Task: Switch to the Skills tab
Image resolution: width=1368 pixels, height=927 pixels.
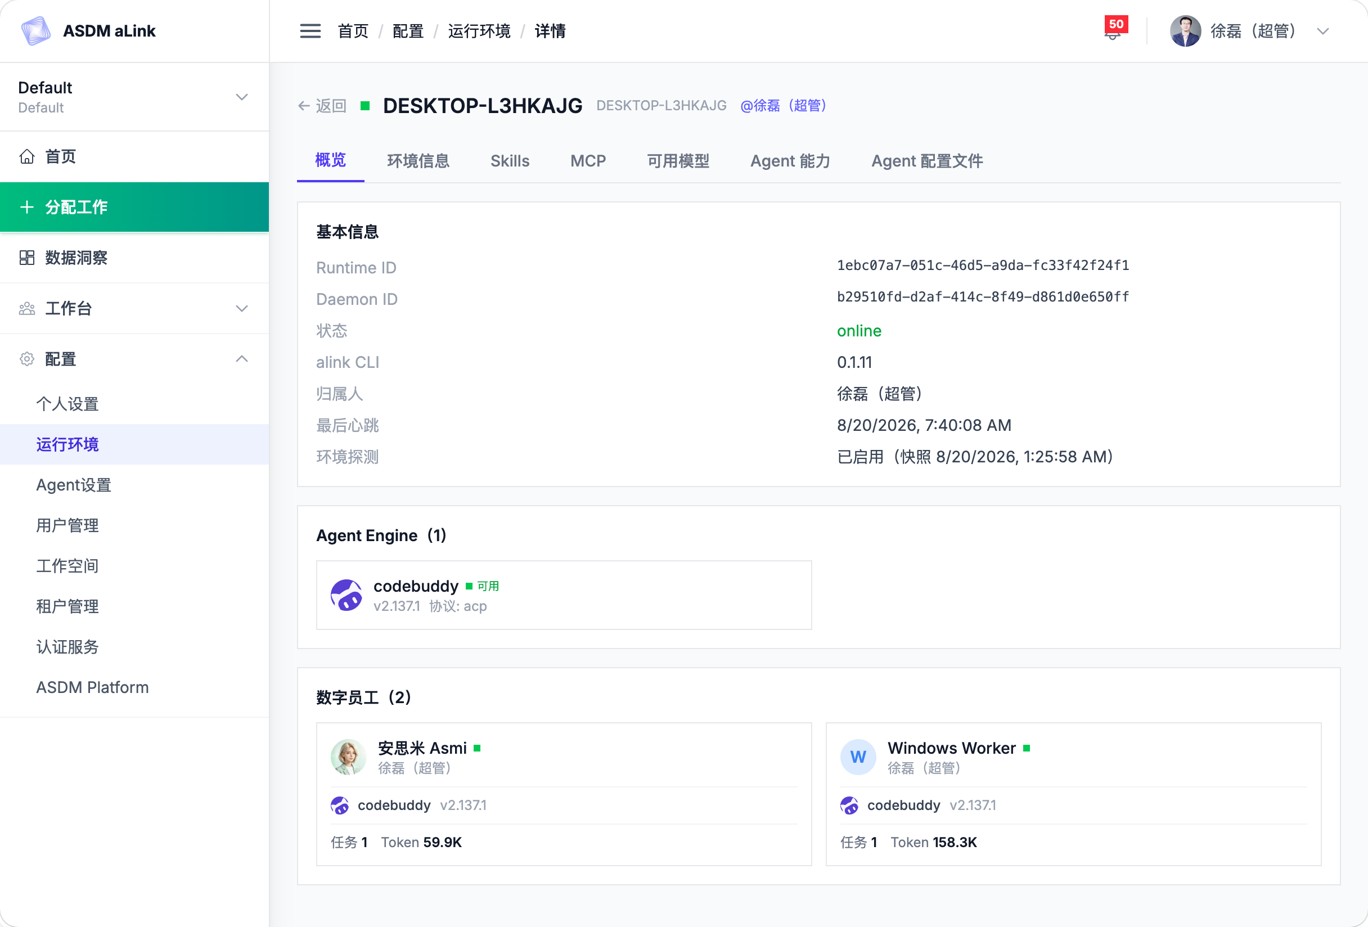Action: pos(510,161)
